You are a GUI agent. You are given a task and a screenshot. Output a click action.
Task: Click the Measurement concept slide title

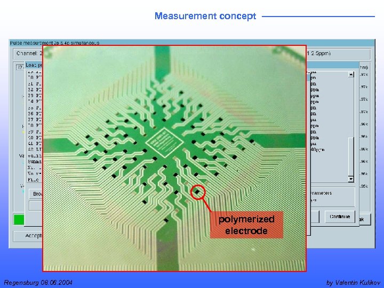(x=205, y=16)
